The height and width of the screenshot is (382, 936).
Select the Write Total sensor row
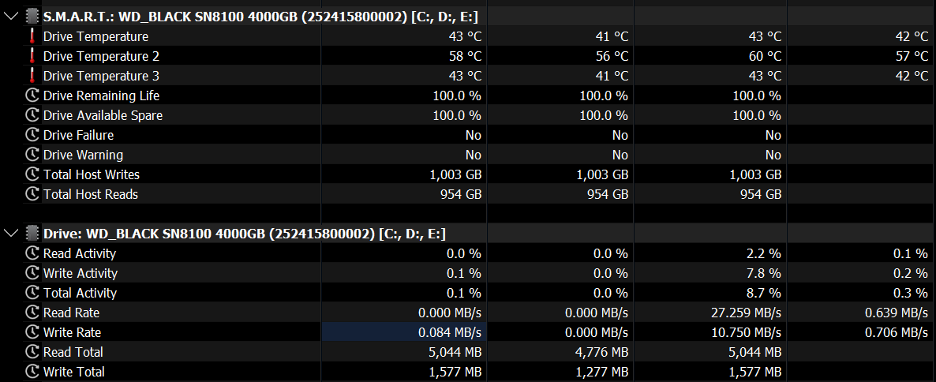pos(73,372)
